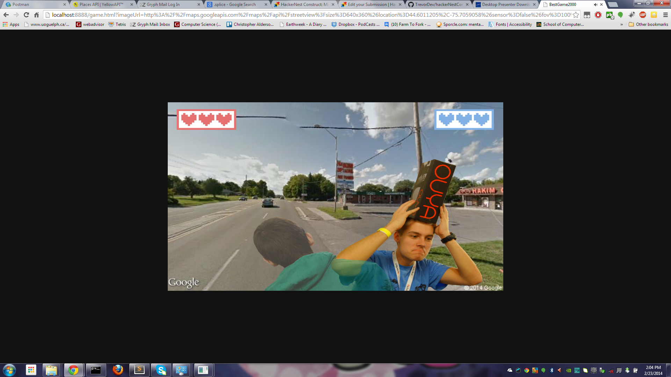Switch to TrevorDev/hackerNestCon GitHub tab
The width and height of the screenshot is (671, 377).
(x=439, y=5)
